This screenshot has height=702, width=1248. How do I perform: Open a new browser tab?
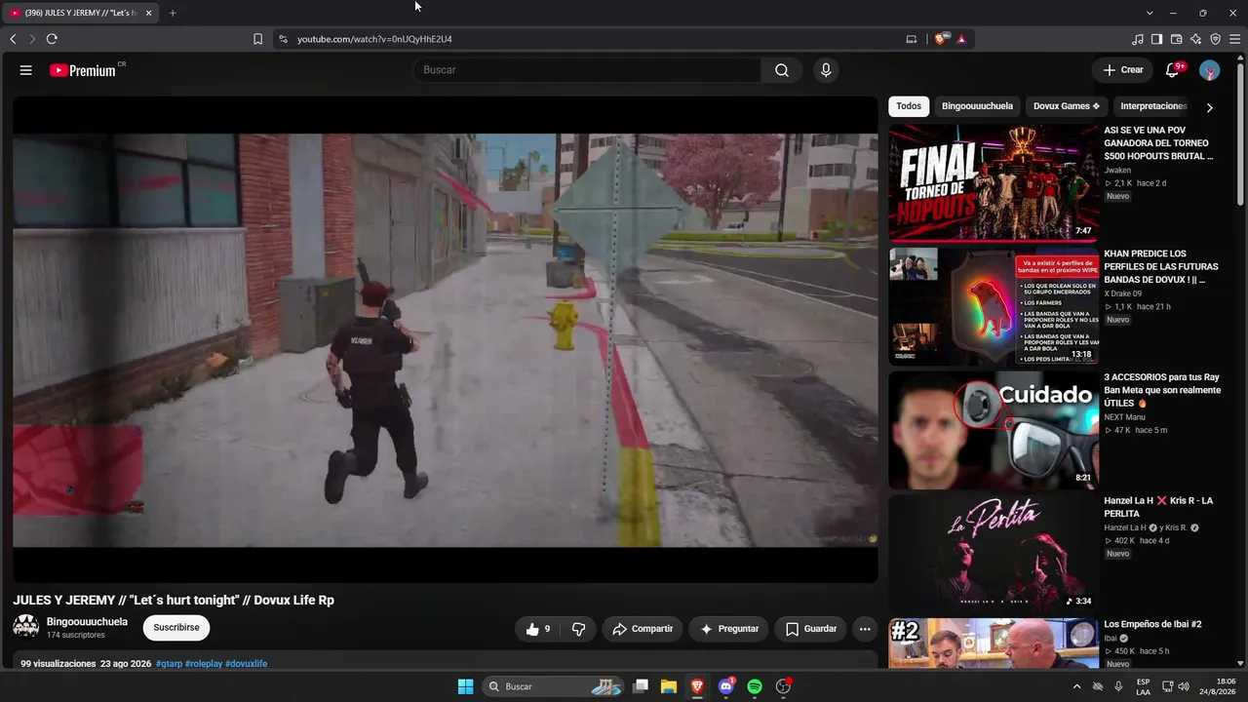173,13
